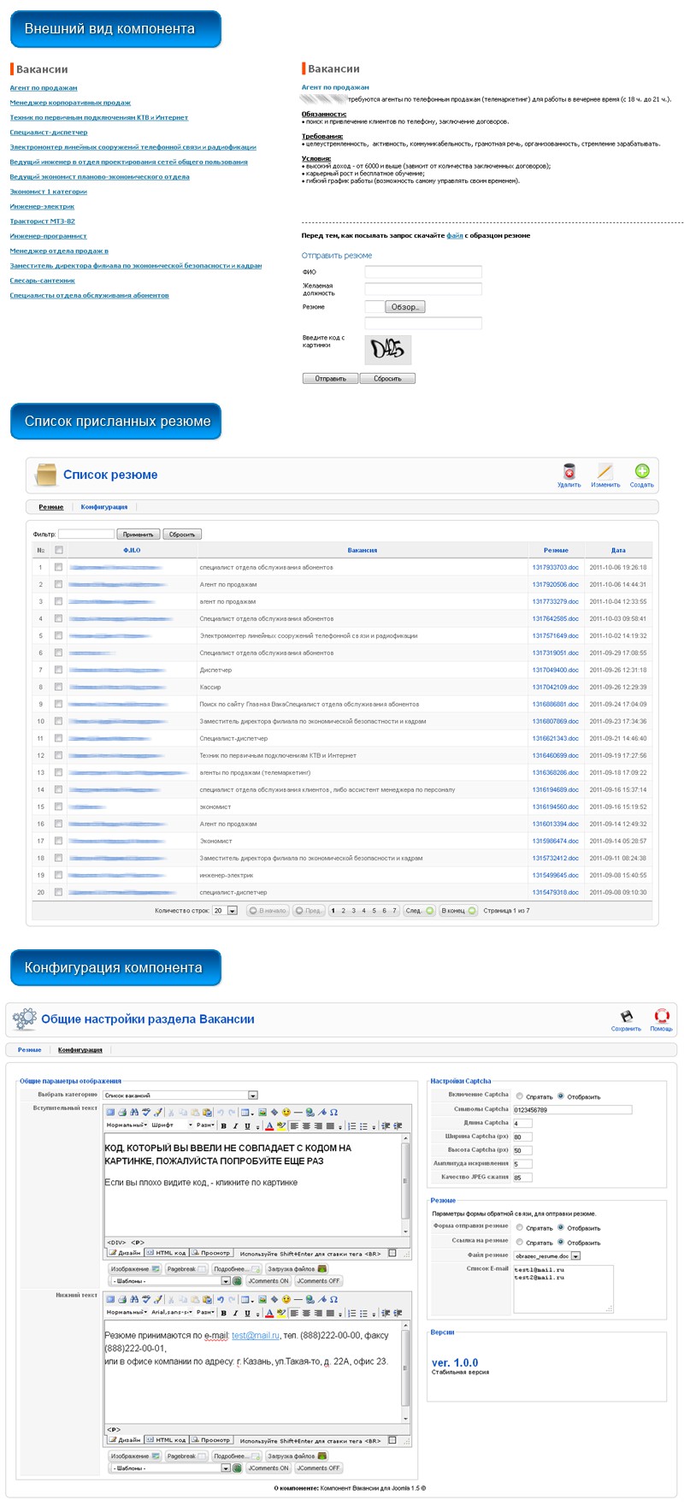Select Спрятать for Ссылка на резюме
Image resolution: width=684 pixels, height=1512 pixels.
tap(519, 1242)
